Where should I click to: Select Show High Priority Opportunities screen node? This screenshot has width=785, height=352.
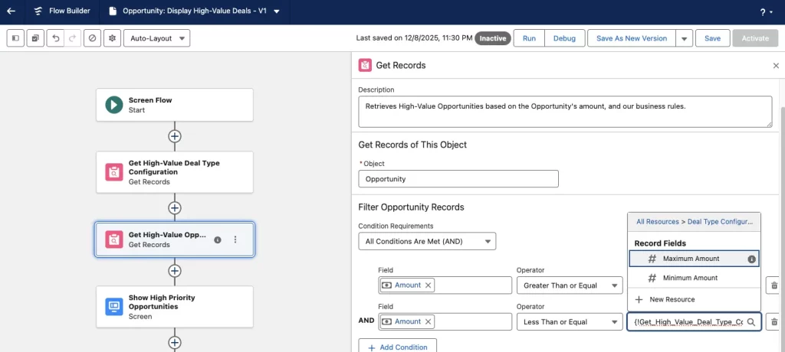tap(174, 307)
